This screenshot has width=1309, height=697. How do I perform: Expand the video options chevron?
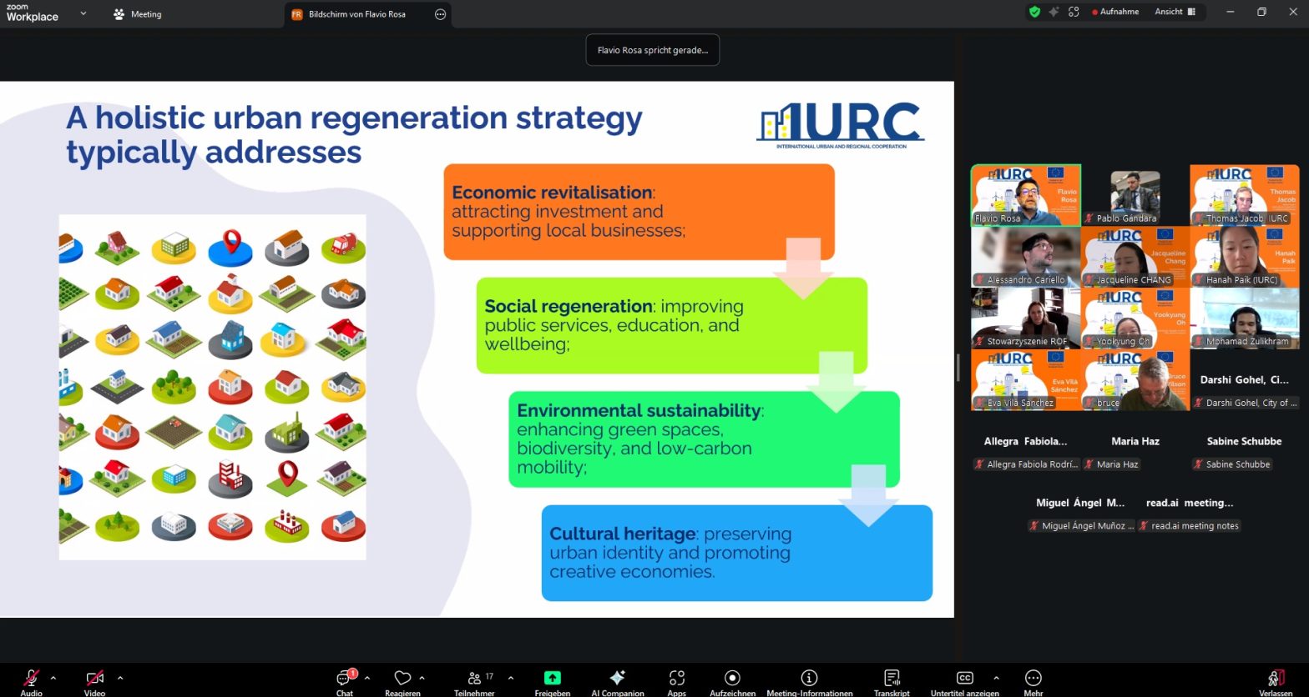(120, 678)
